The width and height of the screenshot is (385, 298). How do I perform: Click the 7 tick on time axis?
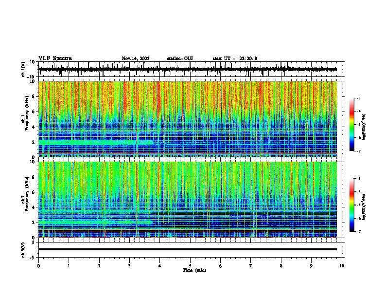coord(251,266)
